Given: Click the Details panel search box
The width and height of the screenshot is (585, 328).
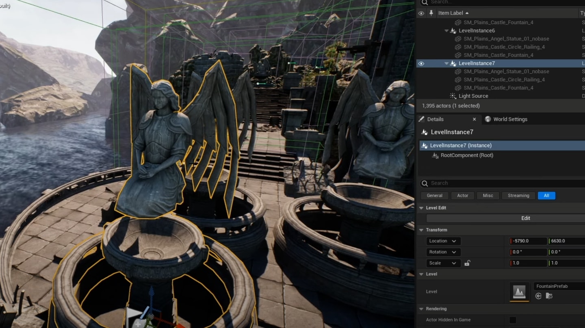Looking at the screenshot, I should click(x=502, y=183).
